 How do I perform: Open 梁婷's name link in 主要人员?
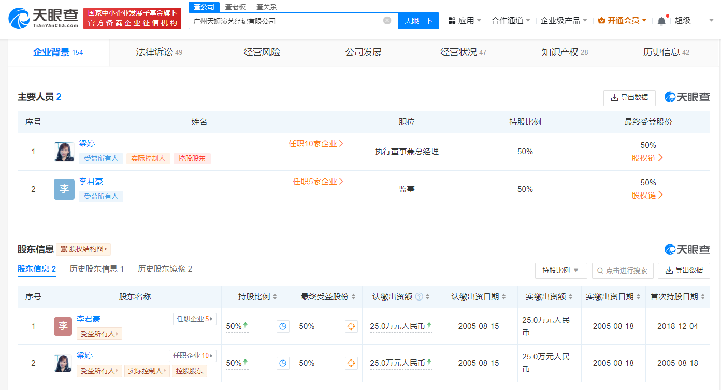(87, 144)
